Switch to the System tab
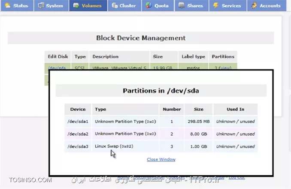This screenshot has width=291, height=189. [x=51, y=6]
